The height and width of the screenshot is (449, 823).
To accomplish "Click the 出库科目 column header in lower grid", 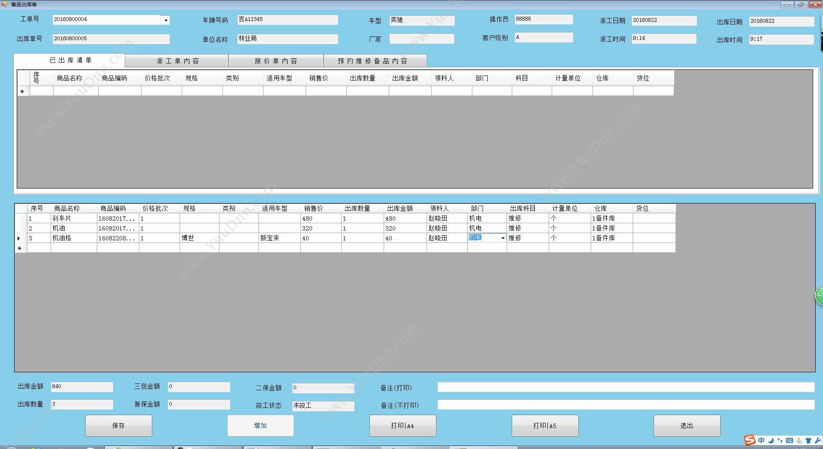I will coord(528,208).
